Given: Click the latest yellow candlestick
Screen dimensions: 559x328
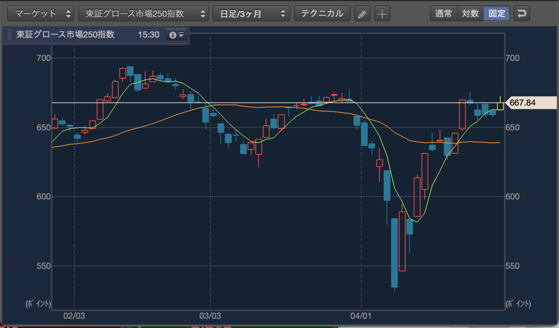Looking at the screenshot, I should click(x=500, y=106).
